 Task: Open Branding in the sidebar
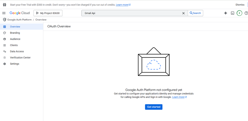click(22, 33)
